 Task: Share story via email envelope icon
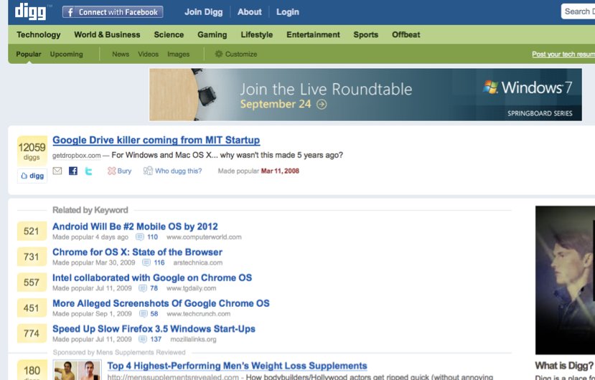pyautogui.click(x=57, y=171)
